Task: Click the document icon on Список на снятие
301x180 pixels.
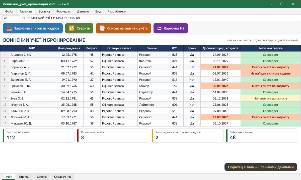Action: coord(102,28)
